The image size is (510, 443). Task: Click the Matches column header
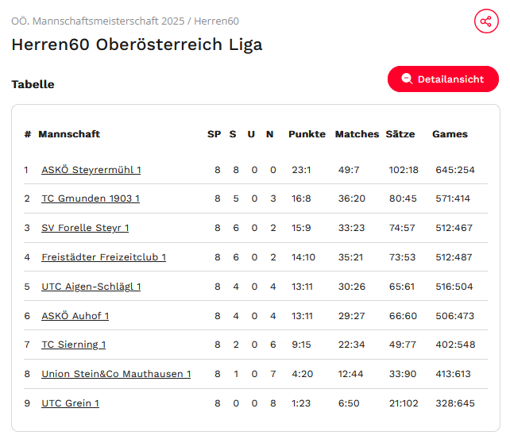[x=357, y=134]
